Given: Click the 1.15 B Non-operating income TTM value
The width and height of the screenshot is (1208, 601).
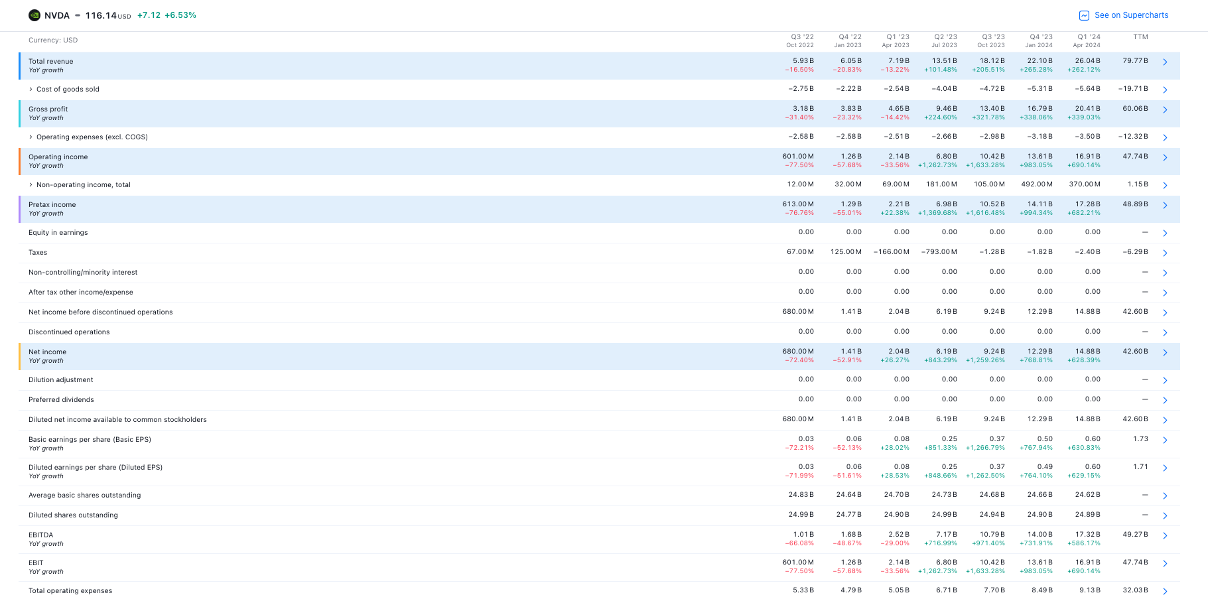Looking at the screenshot, I should point(1138,184).
